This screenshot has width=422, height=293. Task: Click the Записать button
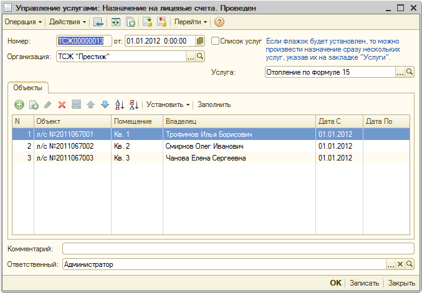(x=364, y=283)
